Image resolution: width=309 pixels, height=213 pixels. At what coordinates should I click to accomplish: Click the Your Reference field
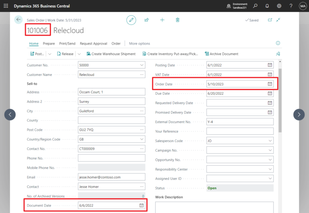(240, 131)
